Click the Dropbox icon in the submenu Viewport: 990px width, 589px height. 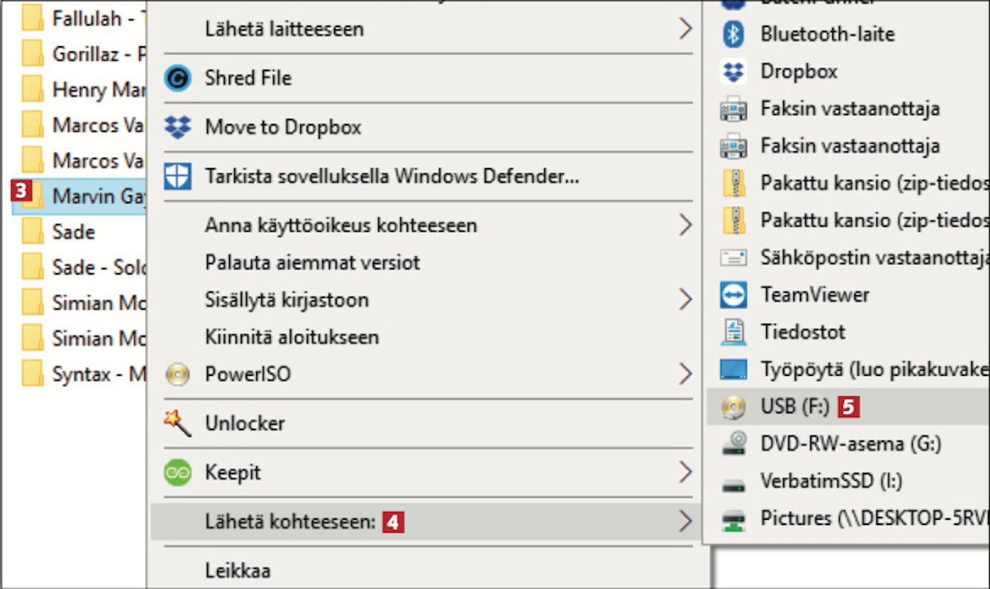(x=733, y=71)
